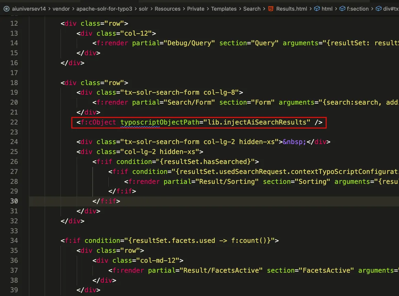Click the cube icon before div#tx
The height and width of the screenshot is (296, 399).
coord(379,9)
